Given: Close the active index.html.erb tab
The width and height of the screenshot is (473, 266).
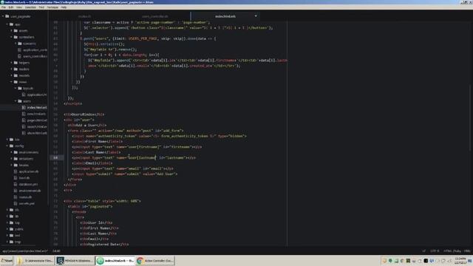Looking at the screenshot, I should (256, 16).
